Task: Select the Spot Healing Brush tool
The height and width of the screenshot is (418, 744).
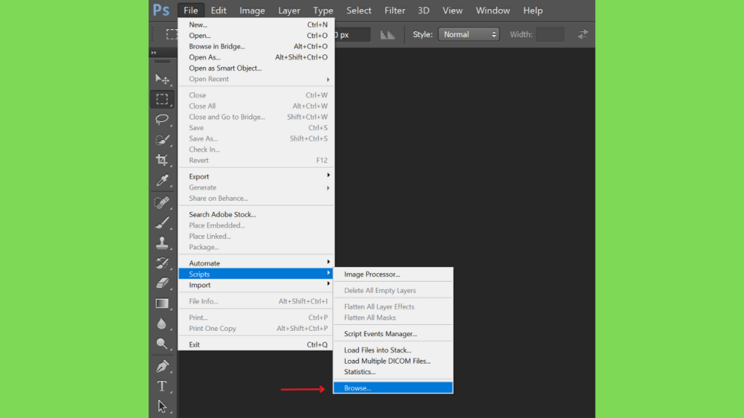Action: click(x=162, y=202)
